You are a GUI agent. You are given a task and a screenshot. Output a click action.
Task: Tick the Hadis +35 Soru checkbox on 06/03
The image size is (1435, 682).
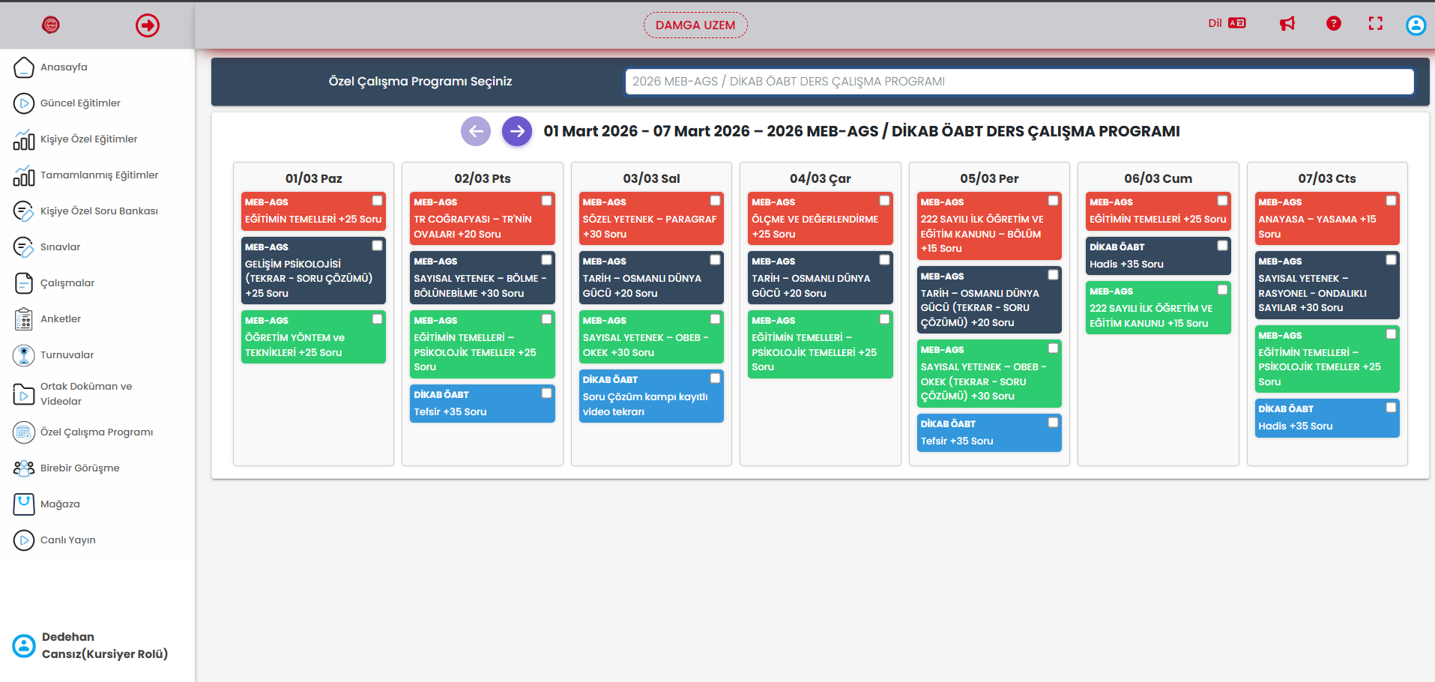1222,246
